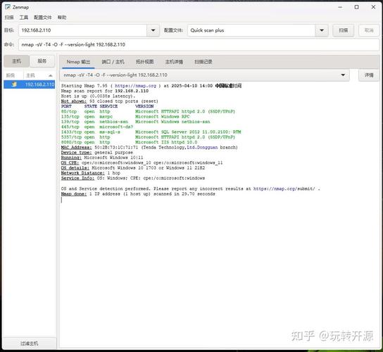Click the OS details line in output
This screenshot has height=352, width=383.
pyautogui.click(x=133, y=168)
